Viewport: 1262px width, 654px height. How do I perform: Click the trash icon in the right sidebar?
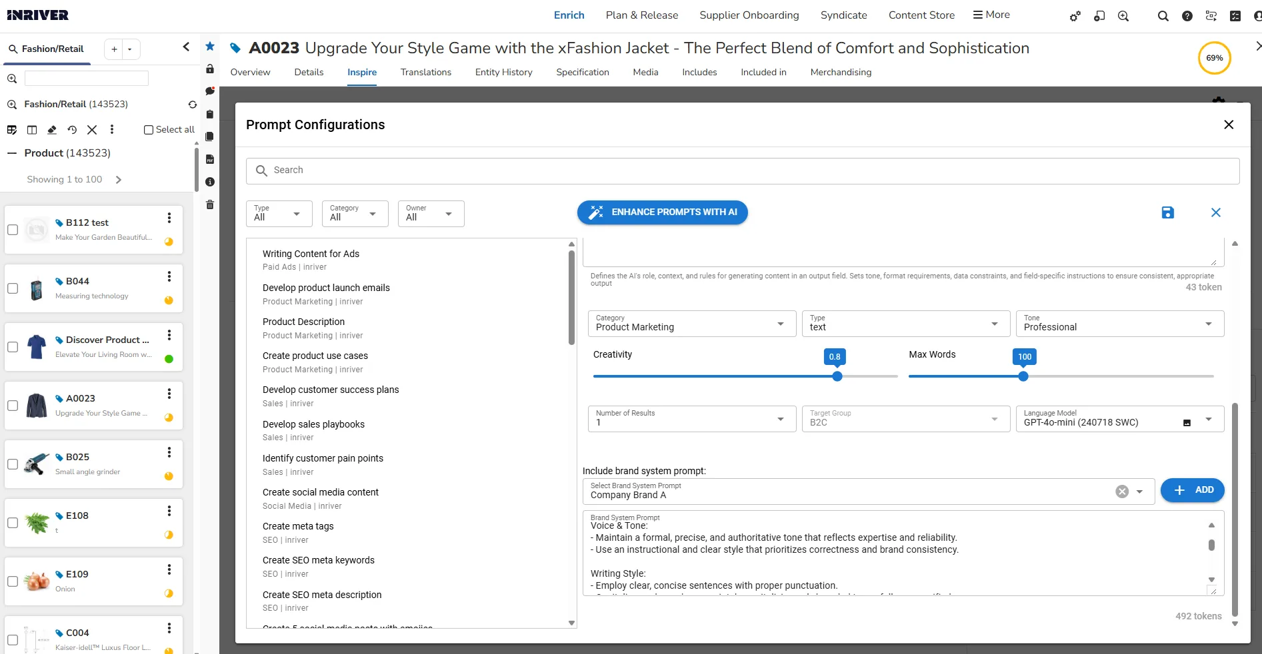209,204
